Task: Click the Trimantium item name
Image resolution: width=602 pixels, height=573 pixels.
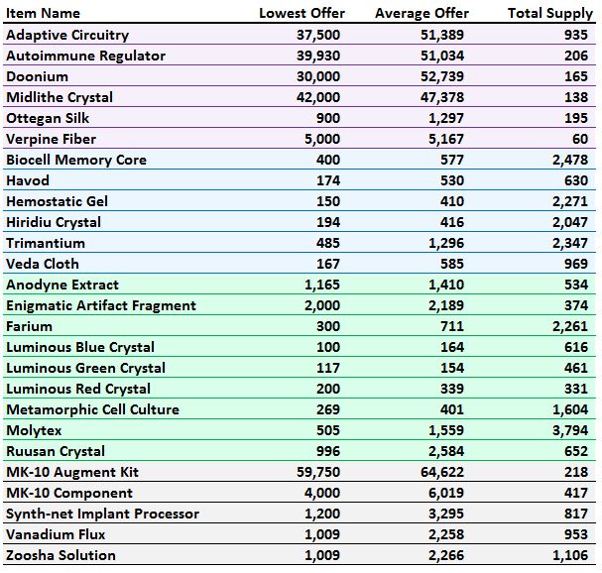Action: [46, 243]
